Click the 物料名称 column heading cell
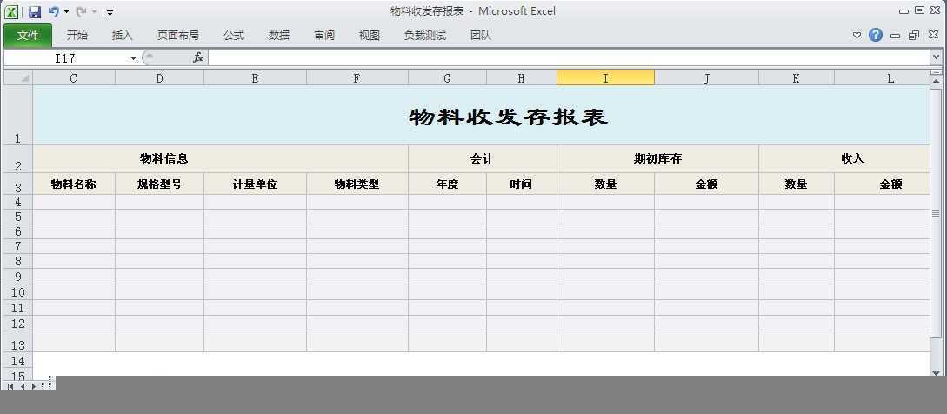This screenshot has width=947, height=414. tap(74, 184)
